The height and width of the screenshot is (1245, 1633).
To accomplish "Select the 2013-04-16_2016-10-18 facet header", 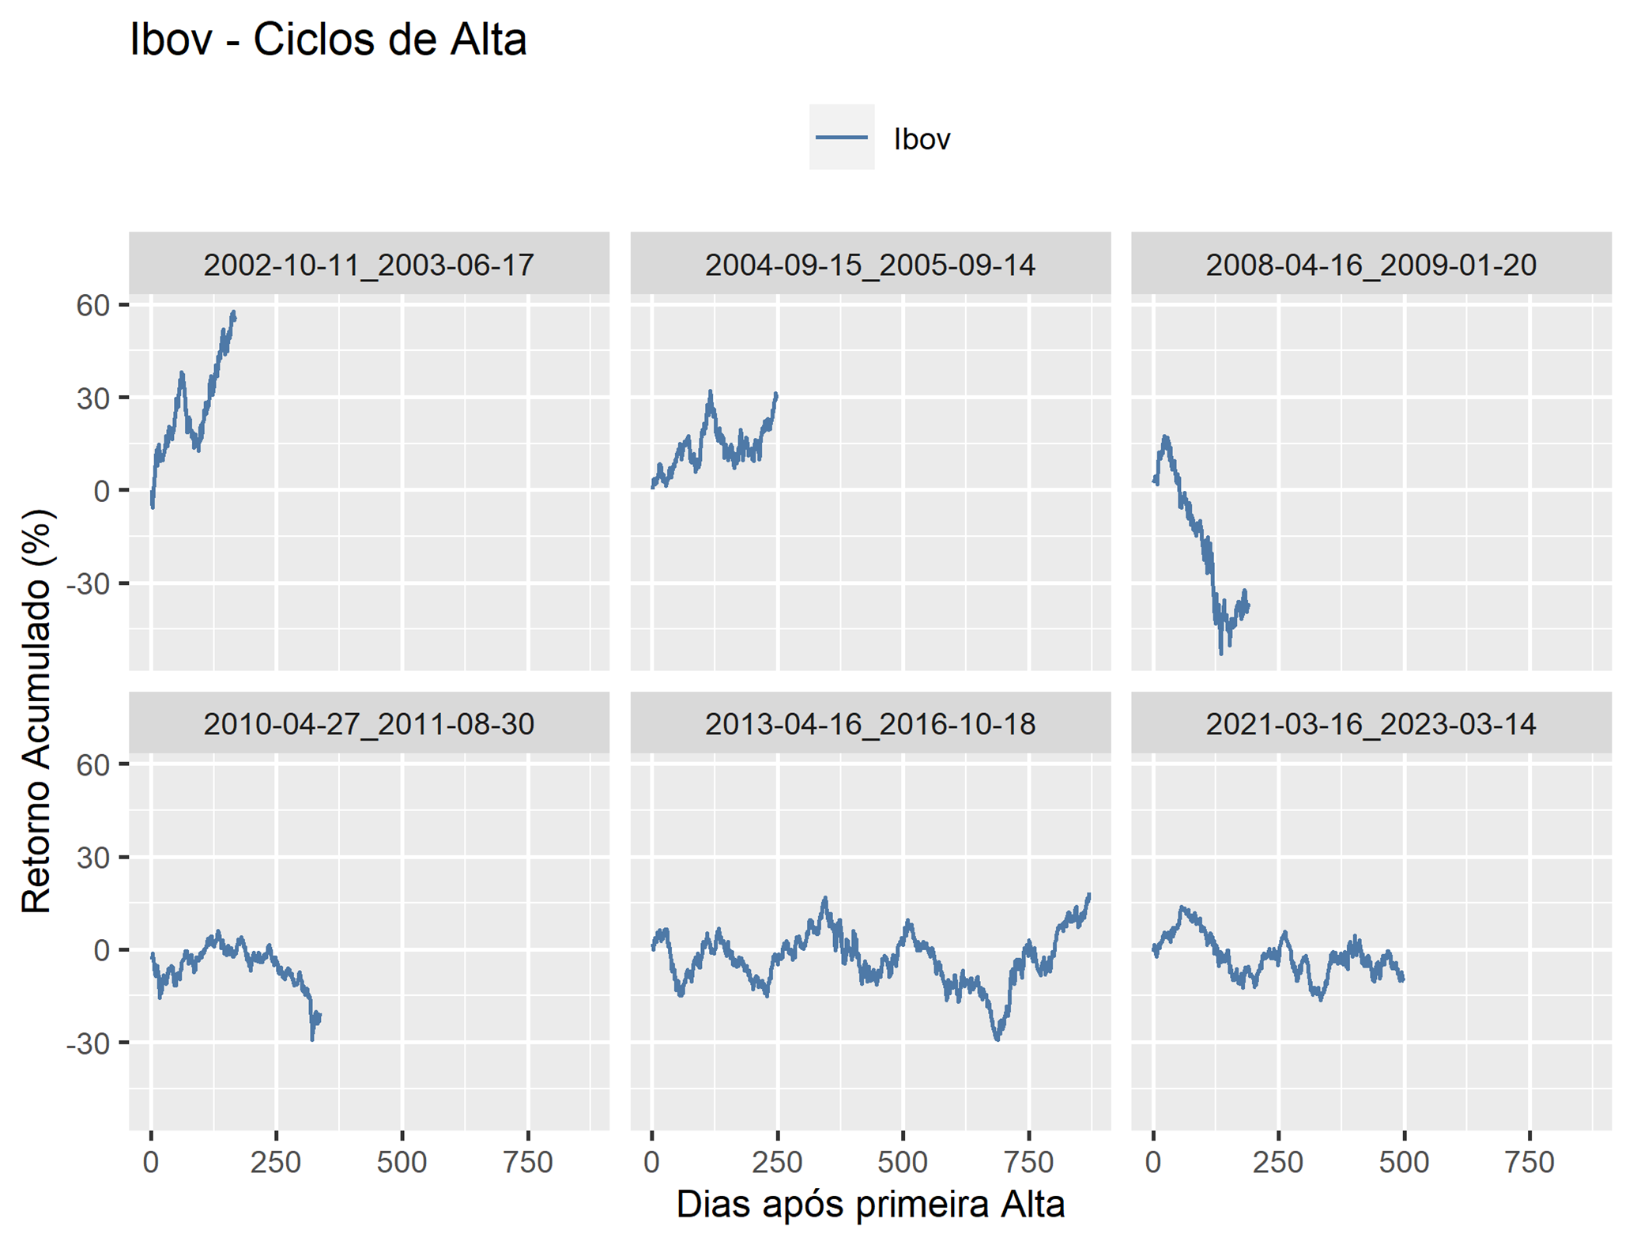I will (870, 722).
